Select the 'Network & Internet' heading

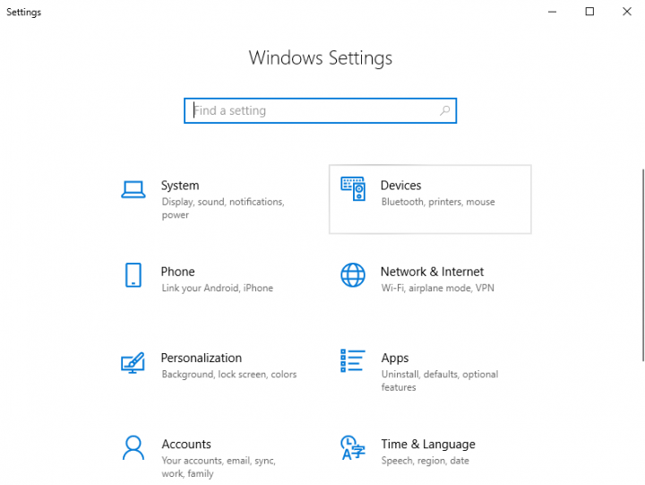pyautogui.click(x=432, y=272)
